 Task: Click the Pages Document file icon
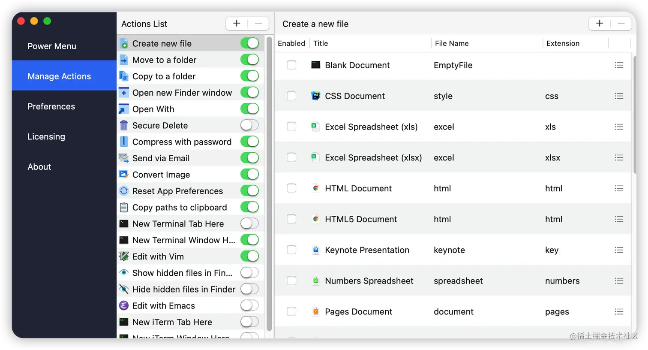(x=316, y=311)
